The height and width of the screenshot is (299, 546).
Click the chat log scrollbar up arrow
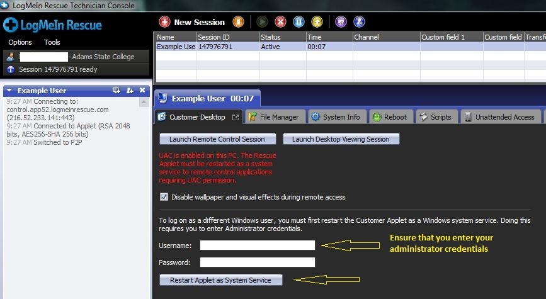tap(144, 102)
